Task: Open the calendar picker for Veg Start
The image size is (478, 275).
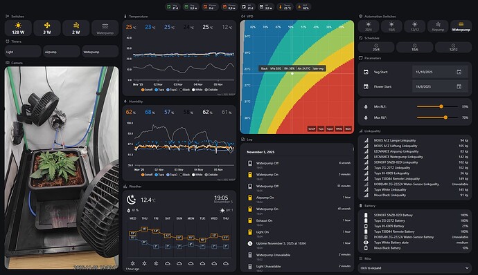Action: tap(459, 72)
